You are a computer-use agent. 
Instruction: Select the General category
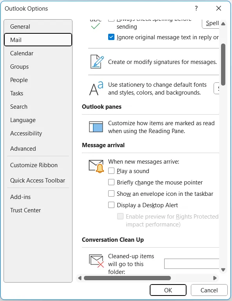[38, 27]
